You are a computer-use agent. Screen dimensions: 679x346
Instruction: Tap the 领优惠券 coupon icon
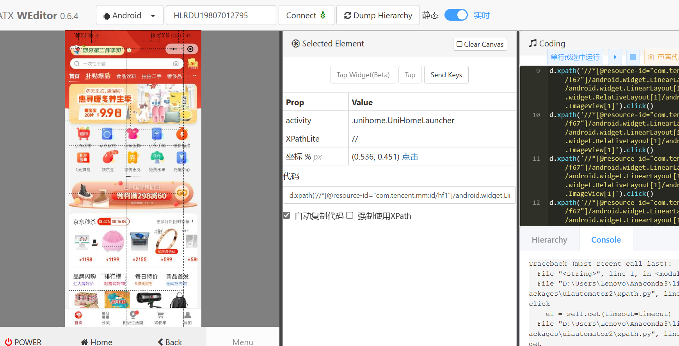(x=133, y=158)
